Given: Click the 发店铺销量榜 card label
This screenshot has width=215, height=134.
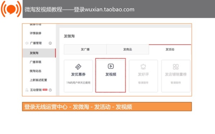Looking at the screenshot, I should tap(176, 74).
